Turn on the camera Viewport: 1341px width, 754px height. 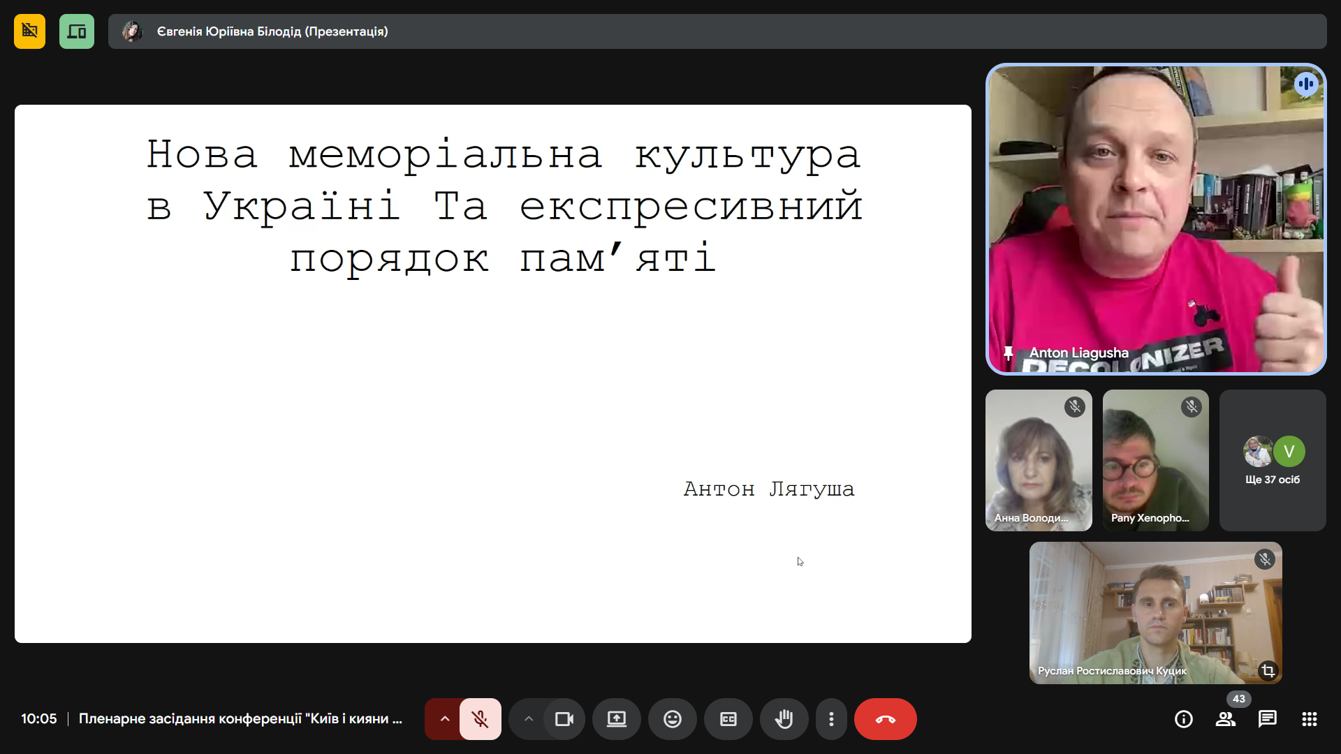point(564,719)
